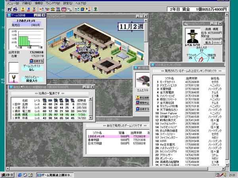Open the ヘルプ menu
This screenshot has height=178, width=238.
(x=81, y=3)
